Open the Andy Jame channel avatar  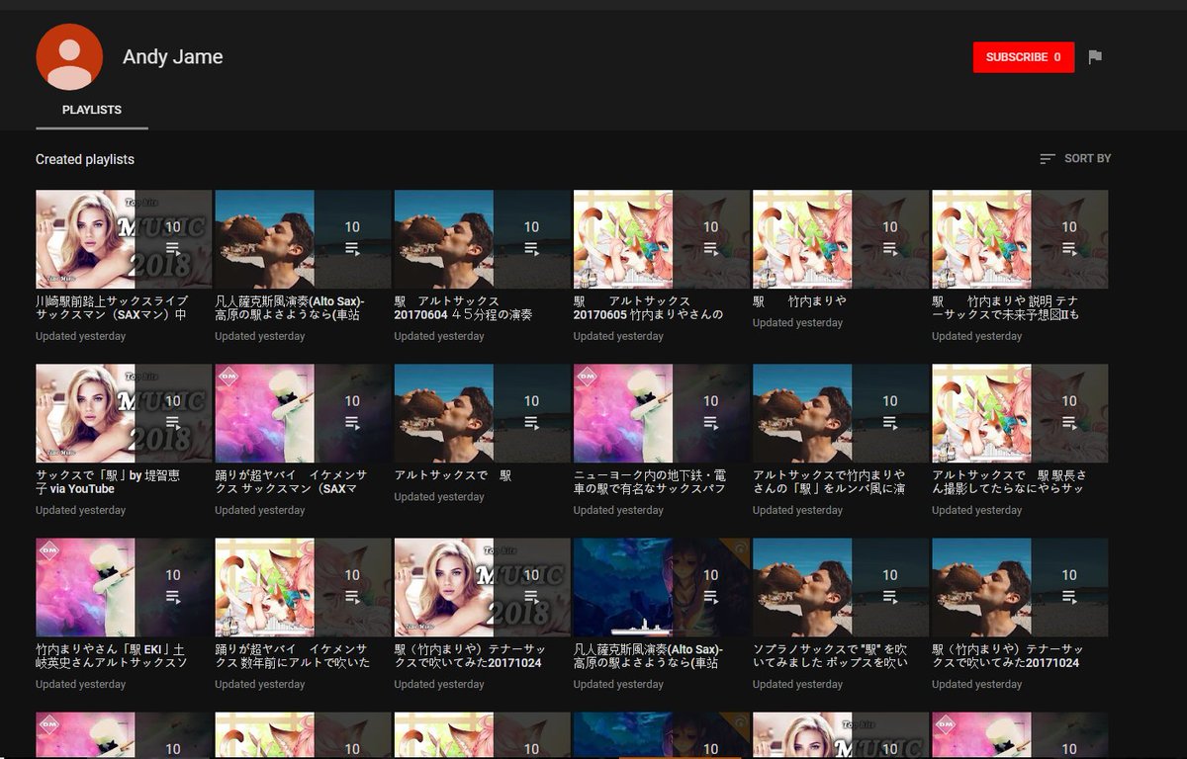(69, 57)
